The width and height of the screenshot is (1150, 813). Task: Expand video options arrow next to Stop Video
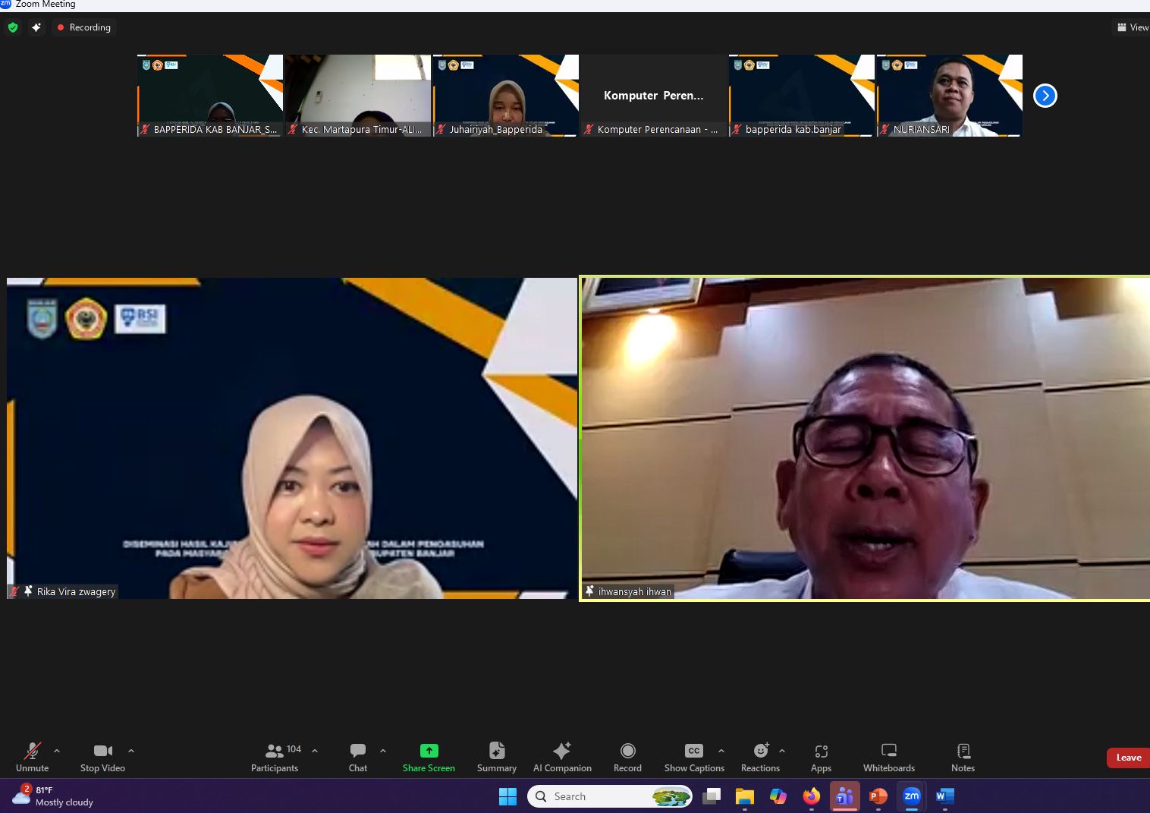131,751
